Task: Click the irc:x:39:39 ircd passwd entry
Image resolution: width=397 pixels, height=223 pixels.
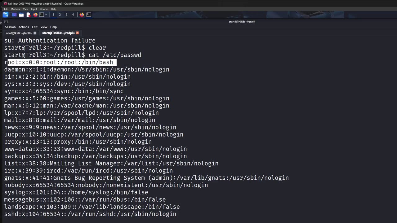Action: [88, 171]
